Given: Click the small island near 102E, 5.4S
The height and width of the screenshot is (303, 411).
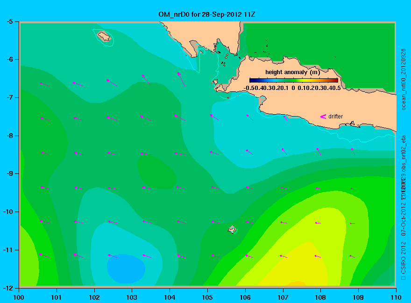Looking at the screenshot, I should point(104,36).
